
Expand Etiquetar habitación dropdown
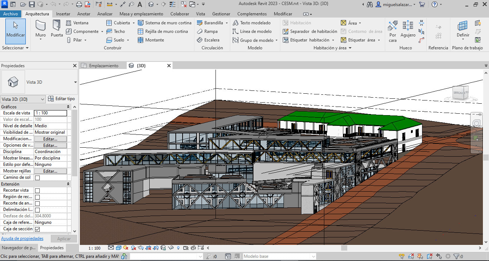pos(333,40)
